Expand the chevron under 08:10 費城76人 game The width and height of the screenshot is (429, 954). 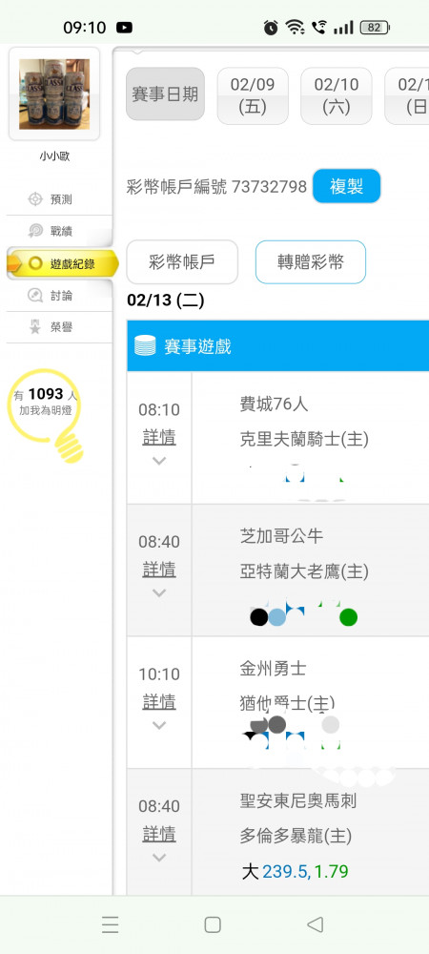pyautogui.click(x=159, y=461)
